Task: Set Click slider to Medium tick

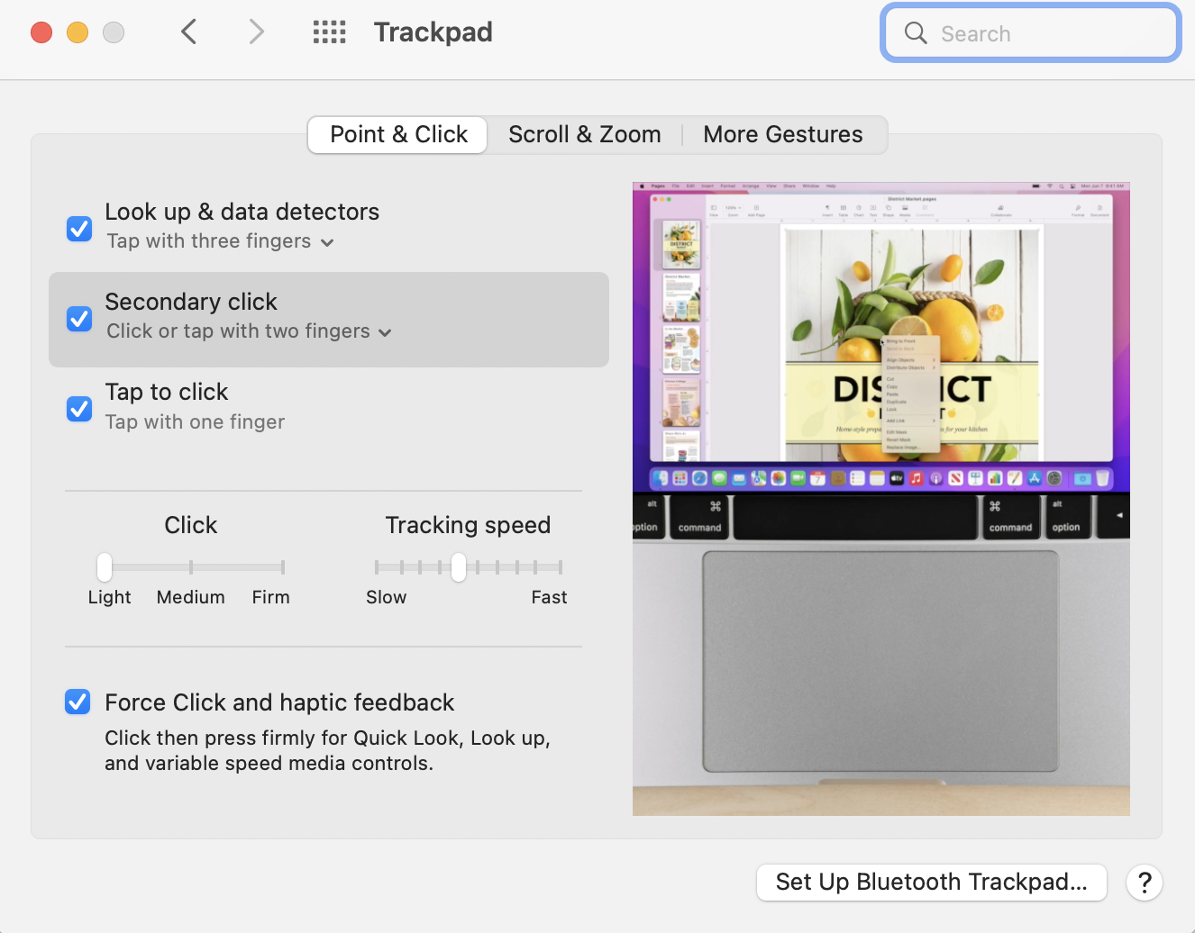Action: (191, 567)
